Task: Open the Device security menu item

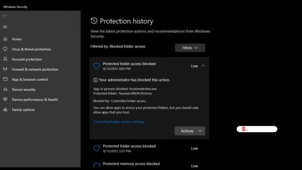Action: [x=24, y=90]
